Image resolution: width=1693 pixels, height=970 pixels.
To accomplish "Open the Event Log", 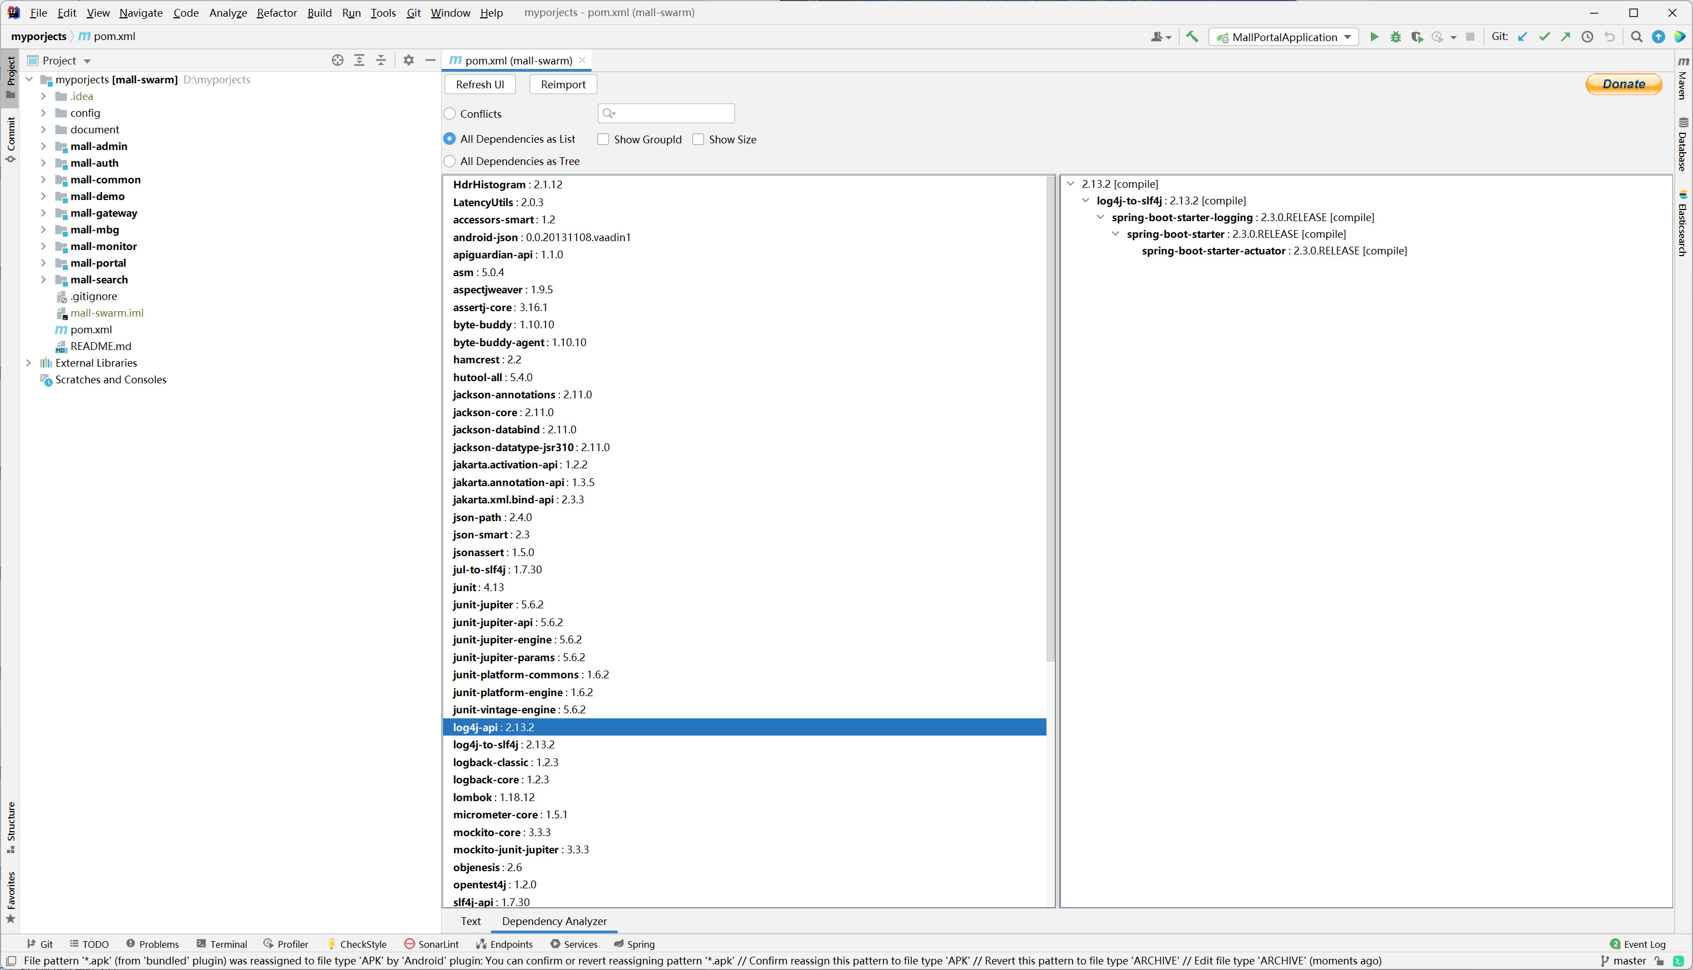I will (x=1637, y=944).
